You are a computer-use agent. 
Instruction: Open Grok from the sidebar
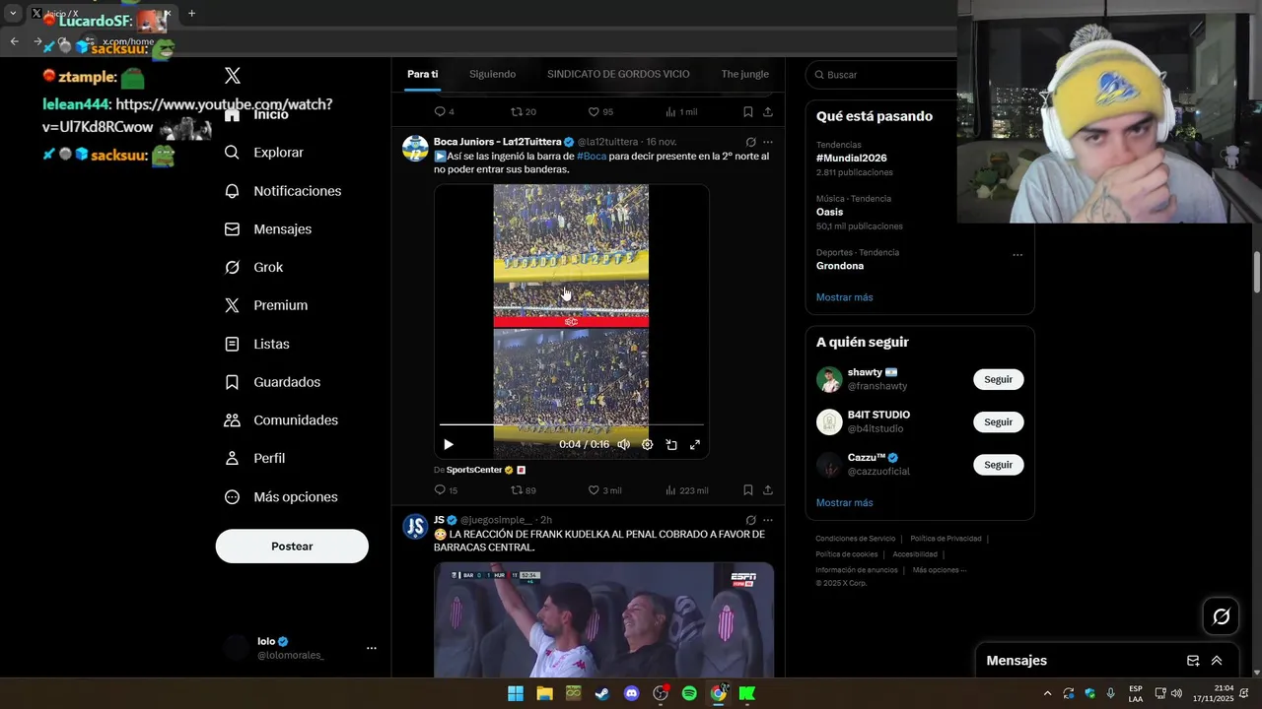(x=253, y=267)
